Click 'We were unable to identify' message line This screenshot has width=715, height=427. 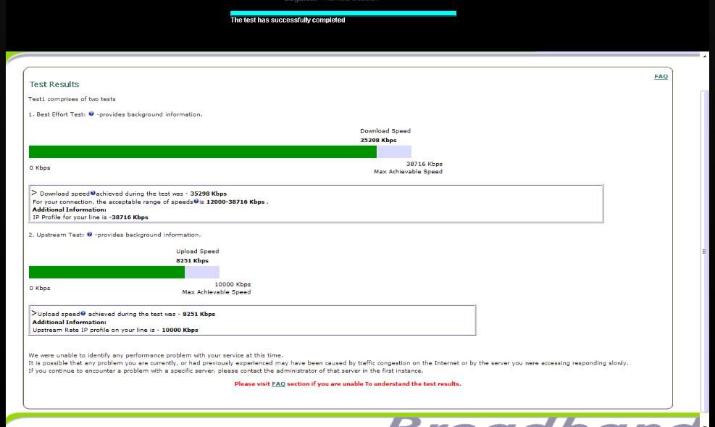click(x=156, y=355)
